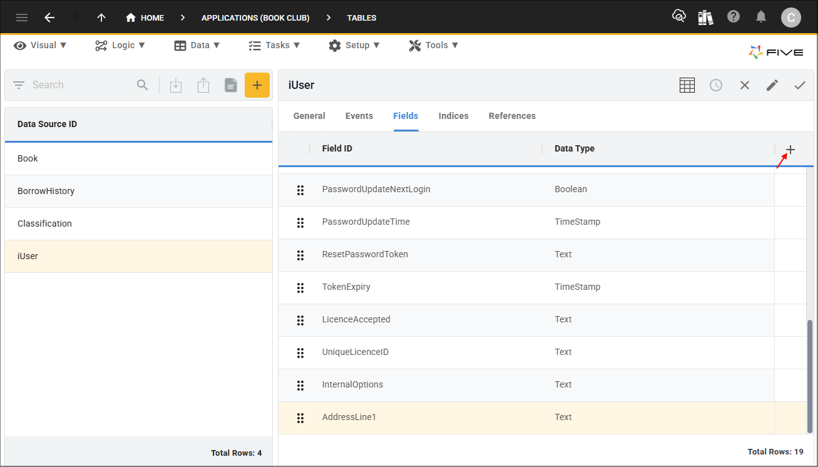Click drag handle of InternalOptions row

click(300, 385)
